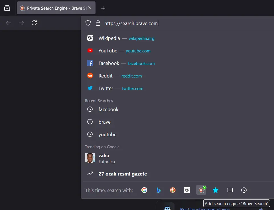Viewport: 274px width, 210px height.
Task: Click the reddit.com URL text
Action: 132,76
